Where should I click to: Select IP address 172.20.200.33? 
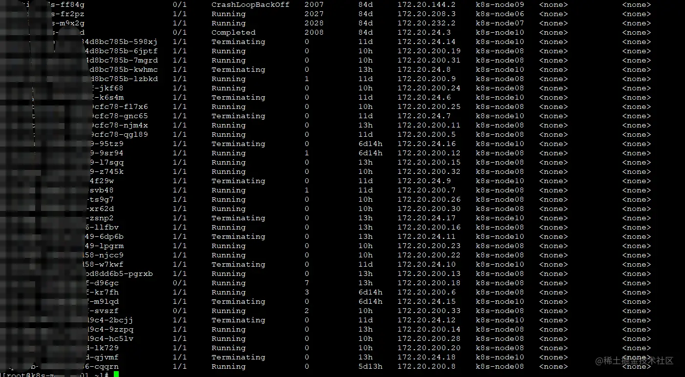tap(428, 311)
